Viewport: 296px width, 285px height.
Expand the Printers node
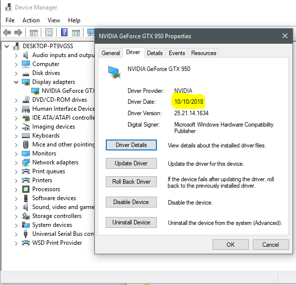click(x=16, y=181)
